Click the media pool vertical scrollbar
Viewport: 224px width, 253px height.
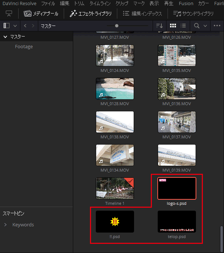click(221, 238)
